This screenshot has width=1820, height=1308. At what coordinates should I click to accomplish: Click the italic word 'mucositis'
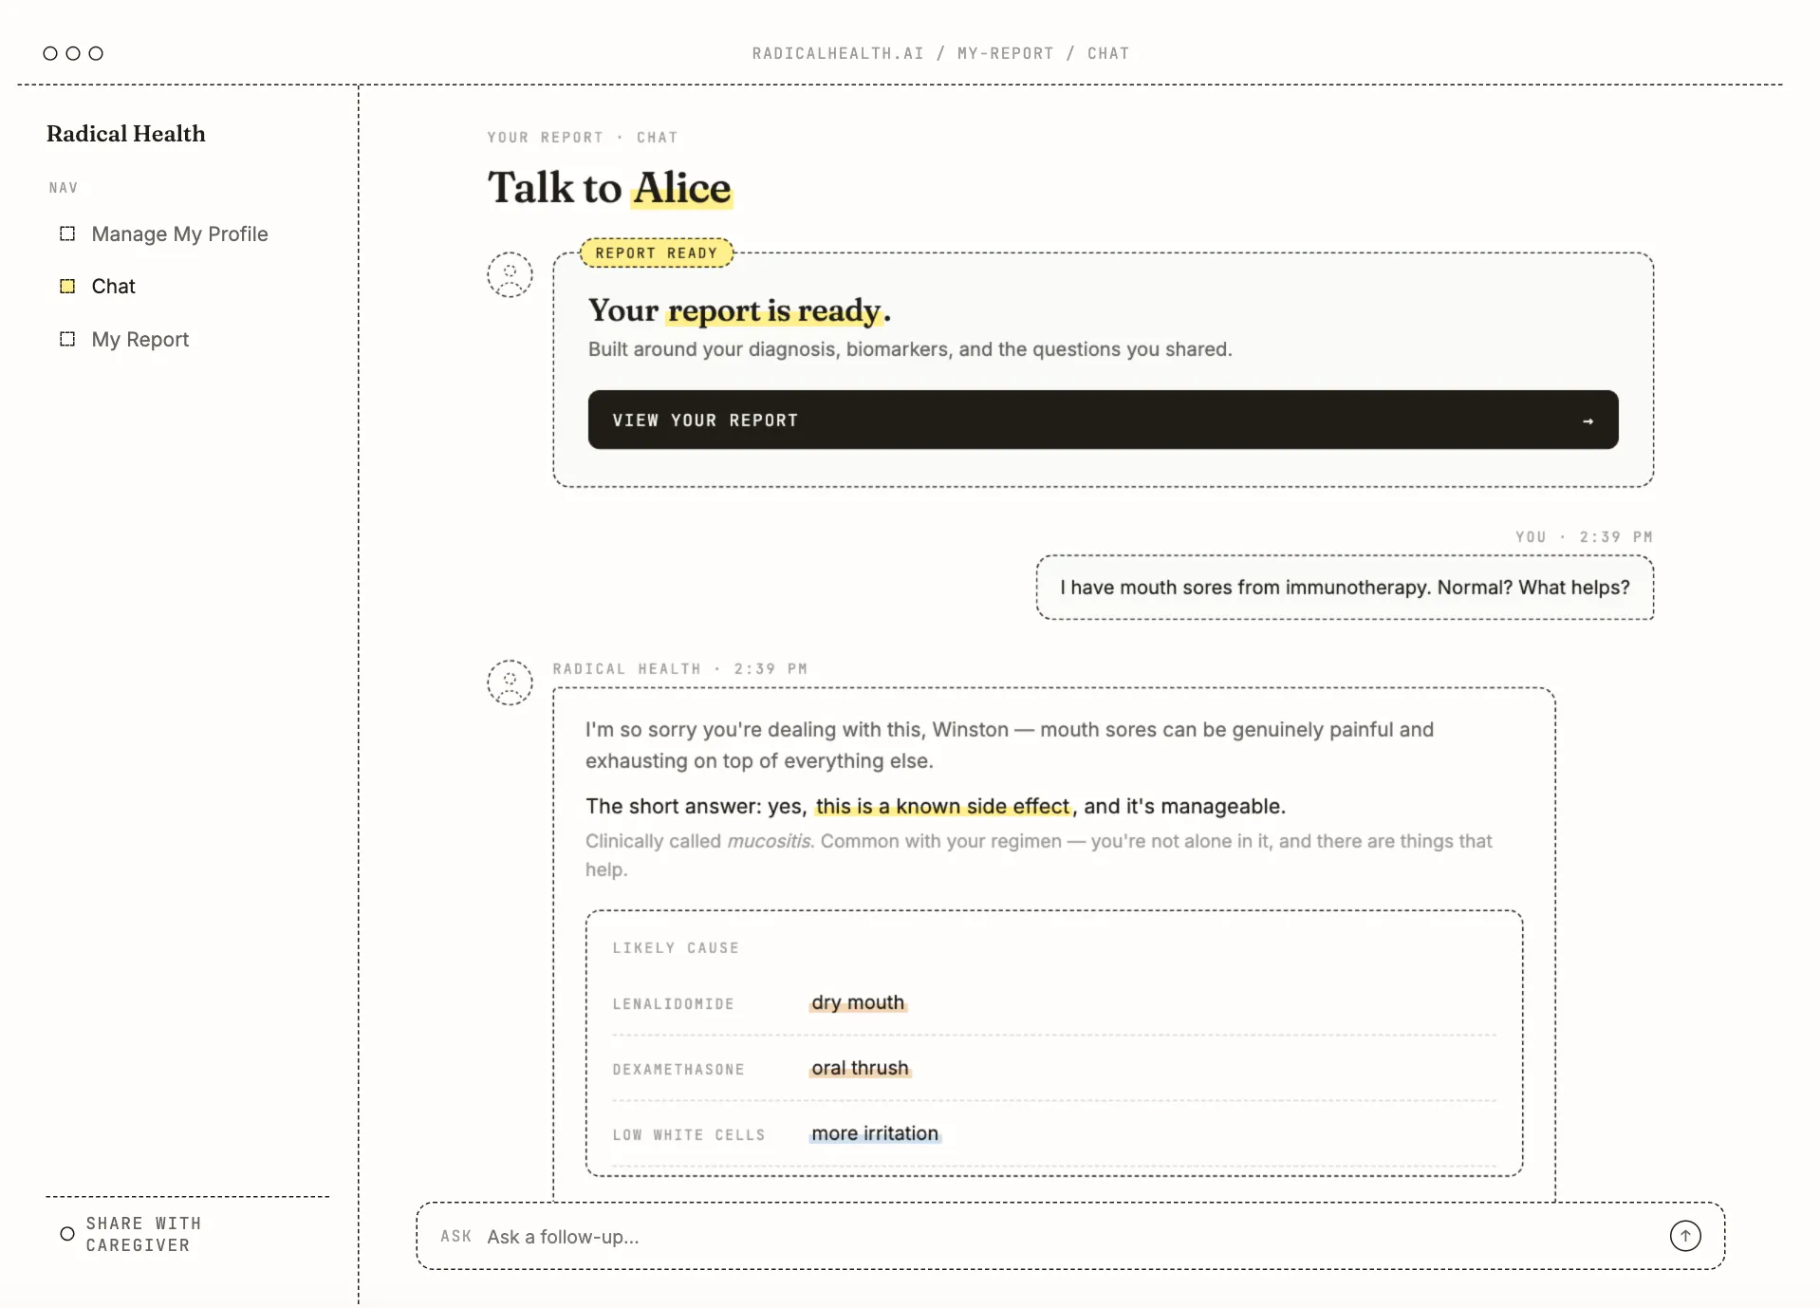click(x=769, y=841)
